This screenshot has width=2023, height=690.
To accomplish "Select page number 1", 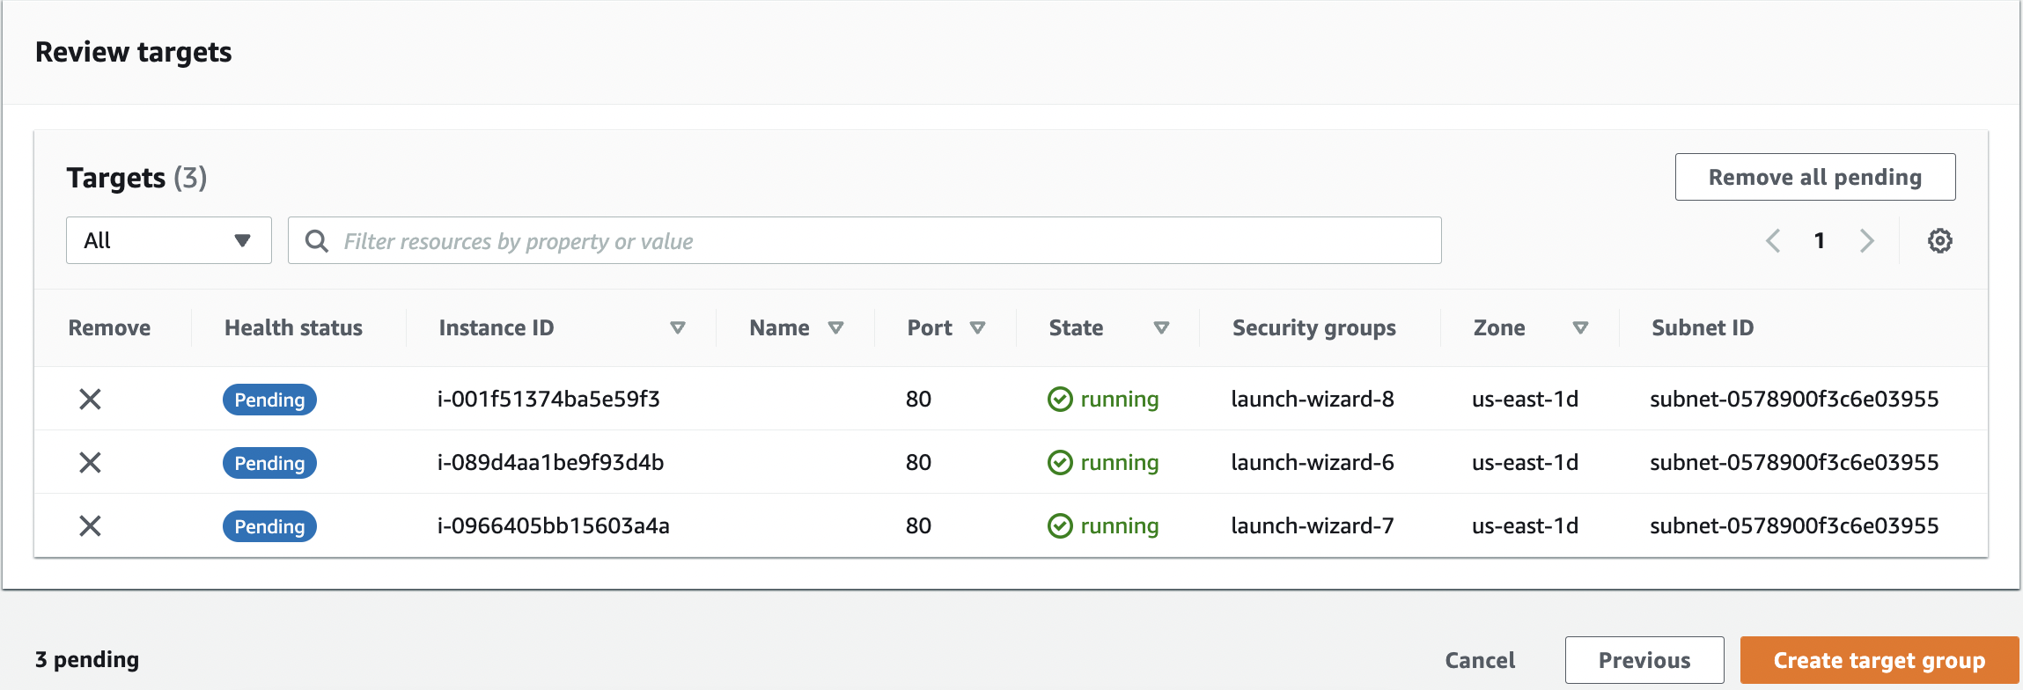I will (1820, 241).
